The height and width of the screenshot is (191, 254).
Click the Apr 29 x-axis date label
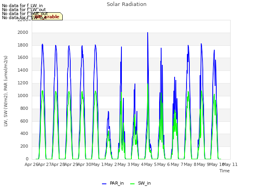tap(71, 164)
